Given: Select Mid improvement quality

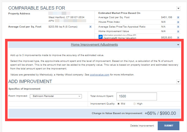Looking at the screenshot, I should pyautogui.click(x=118, y=104).
